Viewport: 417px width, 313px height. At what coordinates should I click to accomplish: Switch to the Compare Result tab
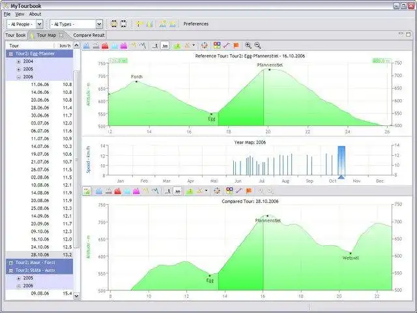[x=89, y=35]
